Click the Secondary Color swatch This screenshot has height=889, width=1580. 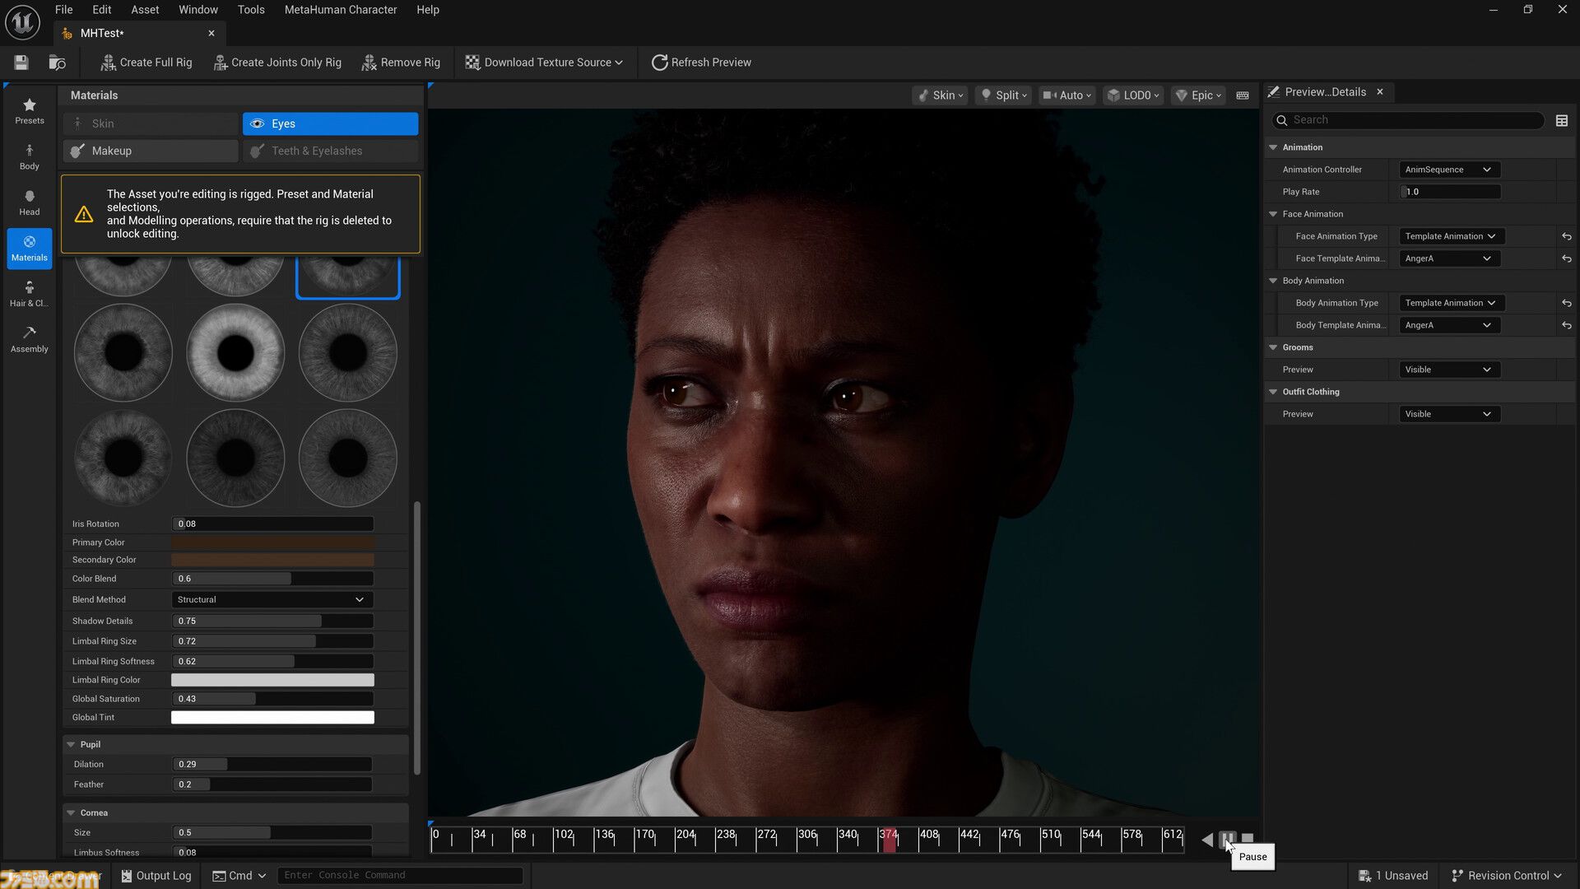tap(272, 560)
